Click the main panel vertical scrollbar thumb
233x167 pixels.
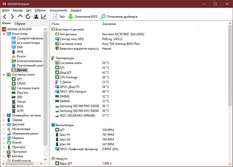(230, 66)
